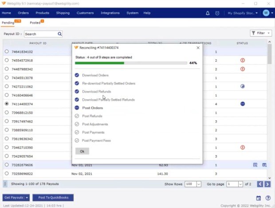Select radio button for payout 73258696822
Screen dimensions: 275x208
tap(7, 173)
